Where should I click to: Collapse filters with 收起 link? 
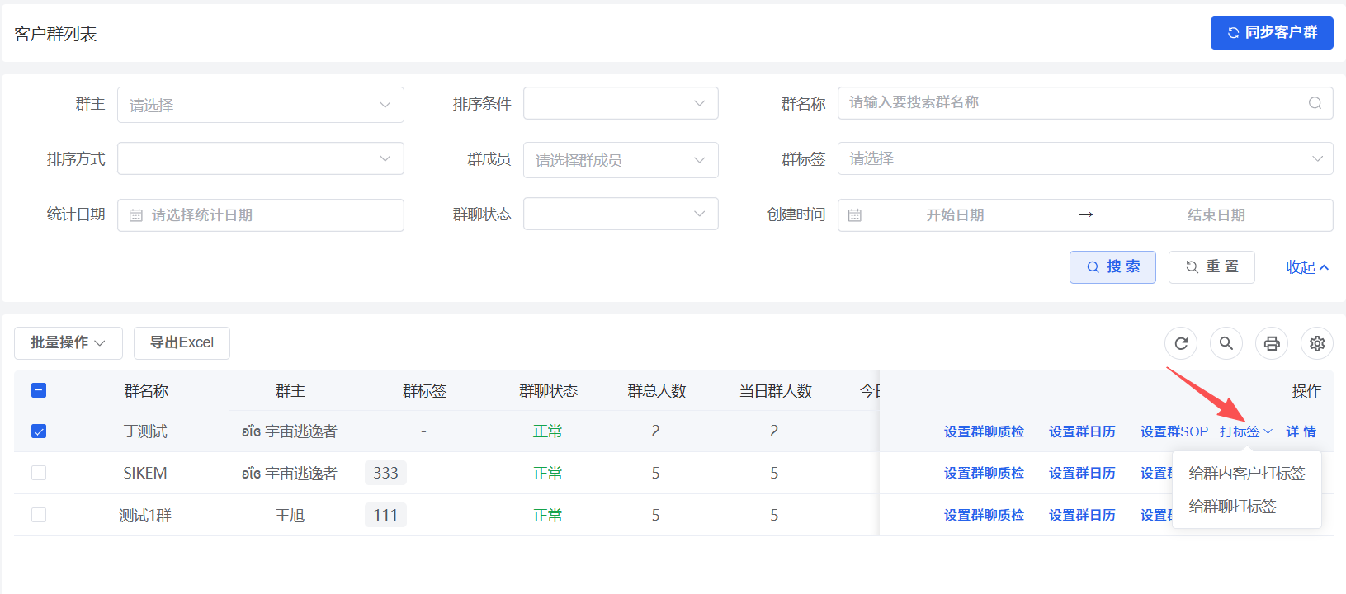pyautogui.click(x=1307, y=267)
